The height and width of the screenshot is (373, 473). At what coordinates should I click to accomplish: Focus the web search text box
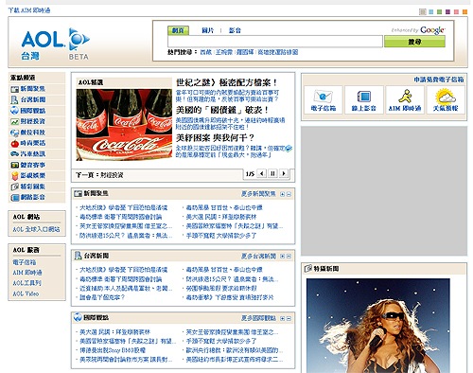click(x=275, y=42)
